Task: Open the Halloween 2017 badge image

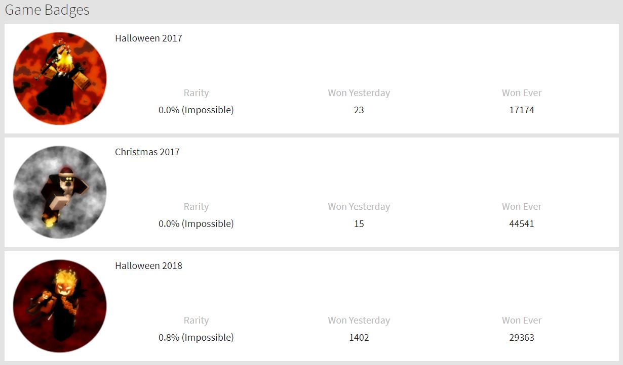Action: pos(60,78)
